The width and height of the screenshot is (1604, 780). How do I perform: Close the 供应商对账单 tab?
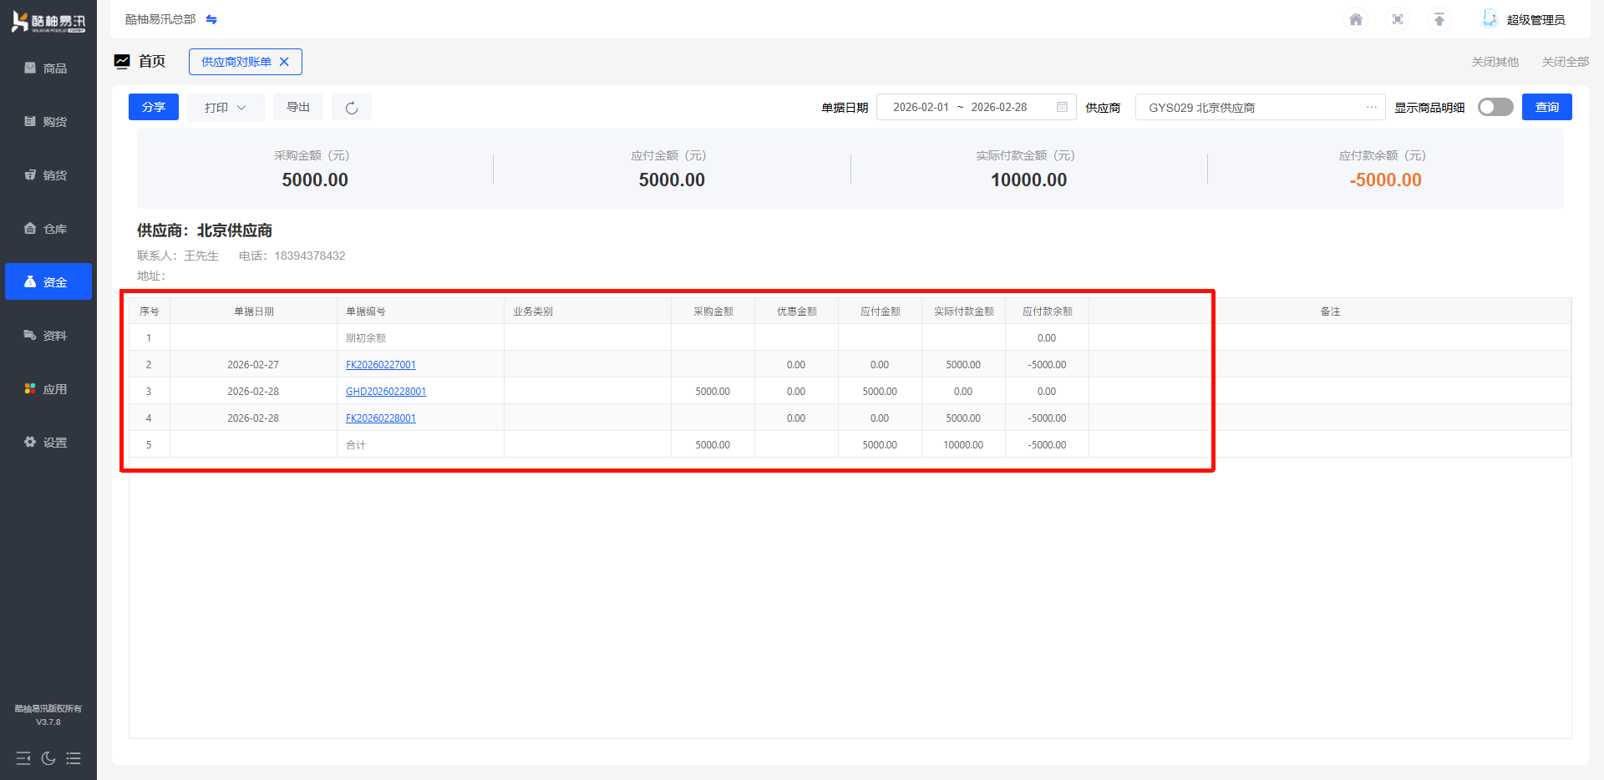[284, 62]
